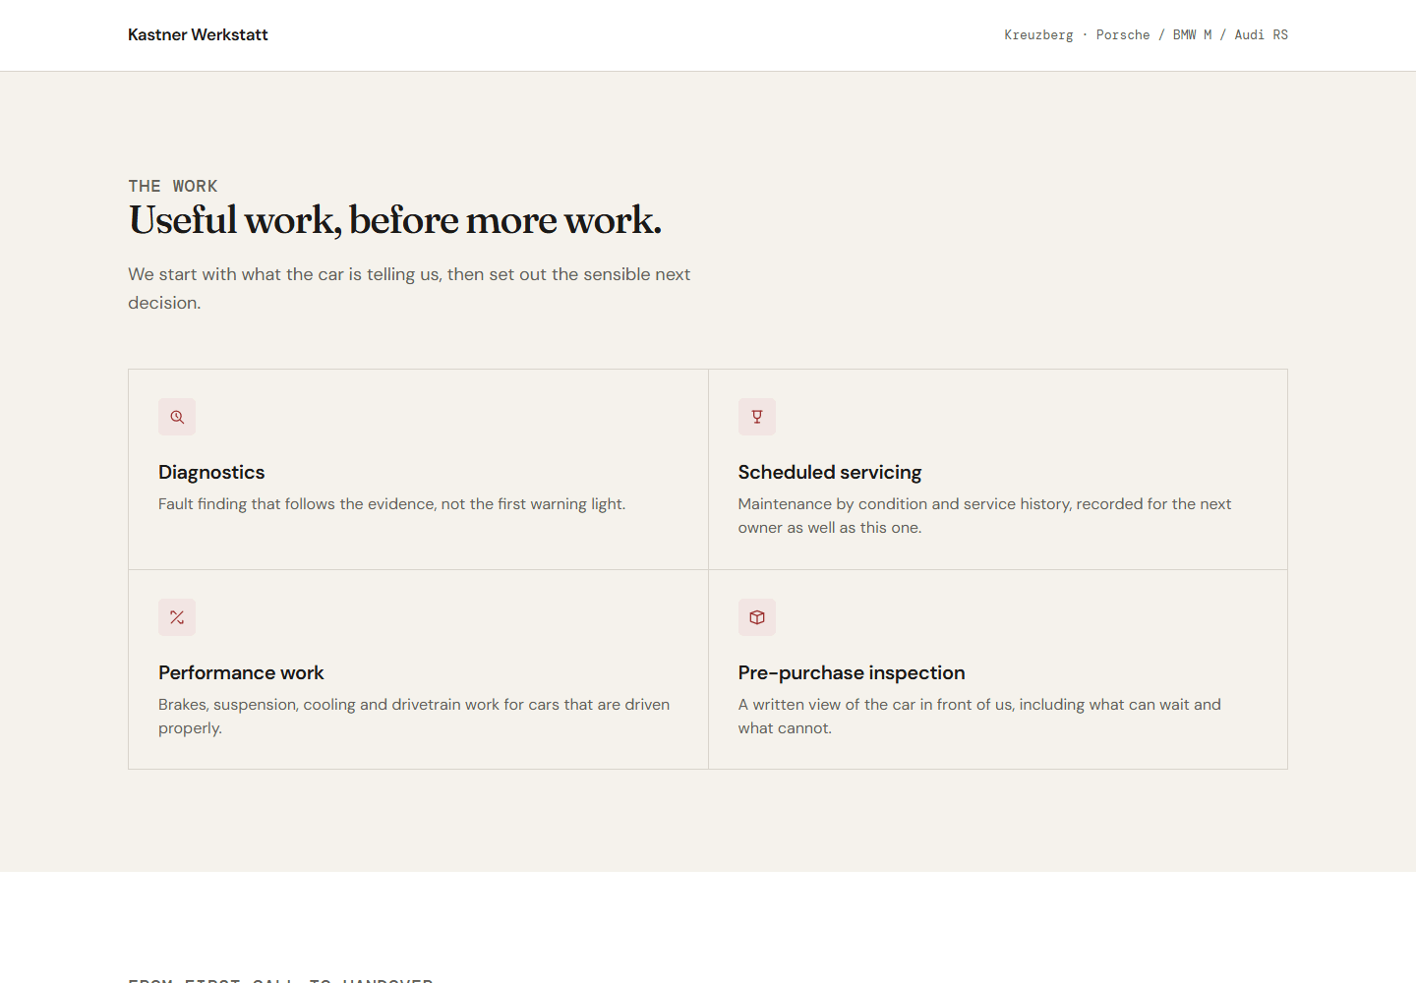Click the Performance description about brakes, suspension
Image resolution: width=1416 pixels, height=983 pixels.
coord(414,716)
